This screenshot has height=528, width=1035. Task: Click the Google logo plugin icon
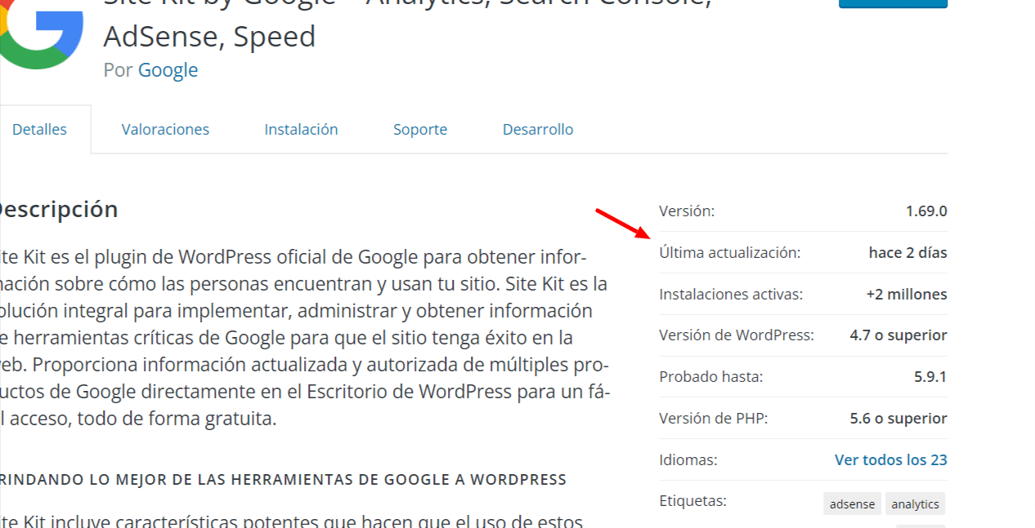pyautogui.click(x=41, y=34)
